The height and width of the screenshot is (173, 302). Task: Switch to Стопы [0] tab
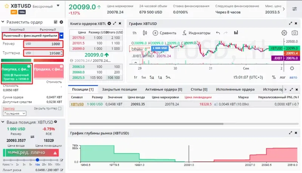pyautogui.click(x=199, y=90)
